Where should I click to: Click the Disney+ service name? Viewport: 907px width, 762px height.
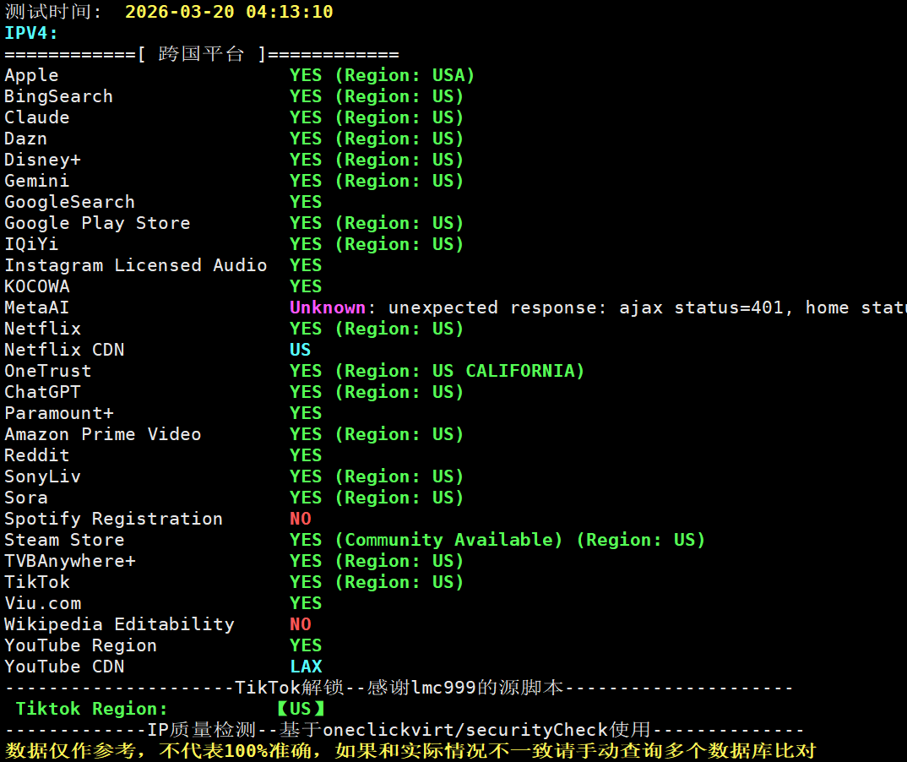click(x=42, y=160)
